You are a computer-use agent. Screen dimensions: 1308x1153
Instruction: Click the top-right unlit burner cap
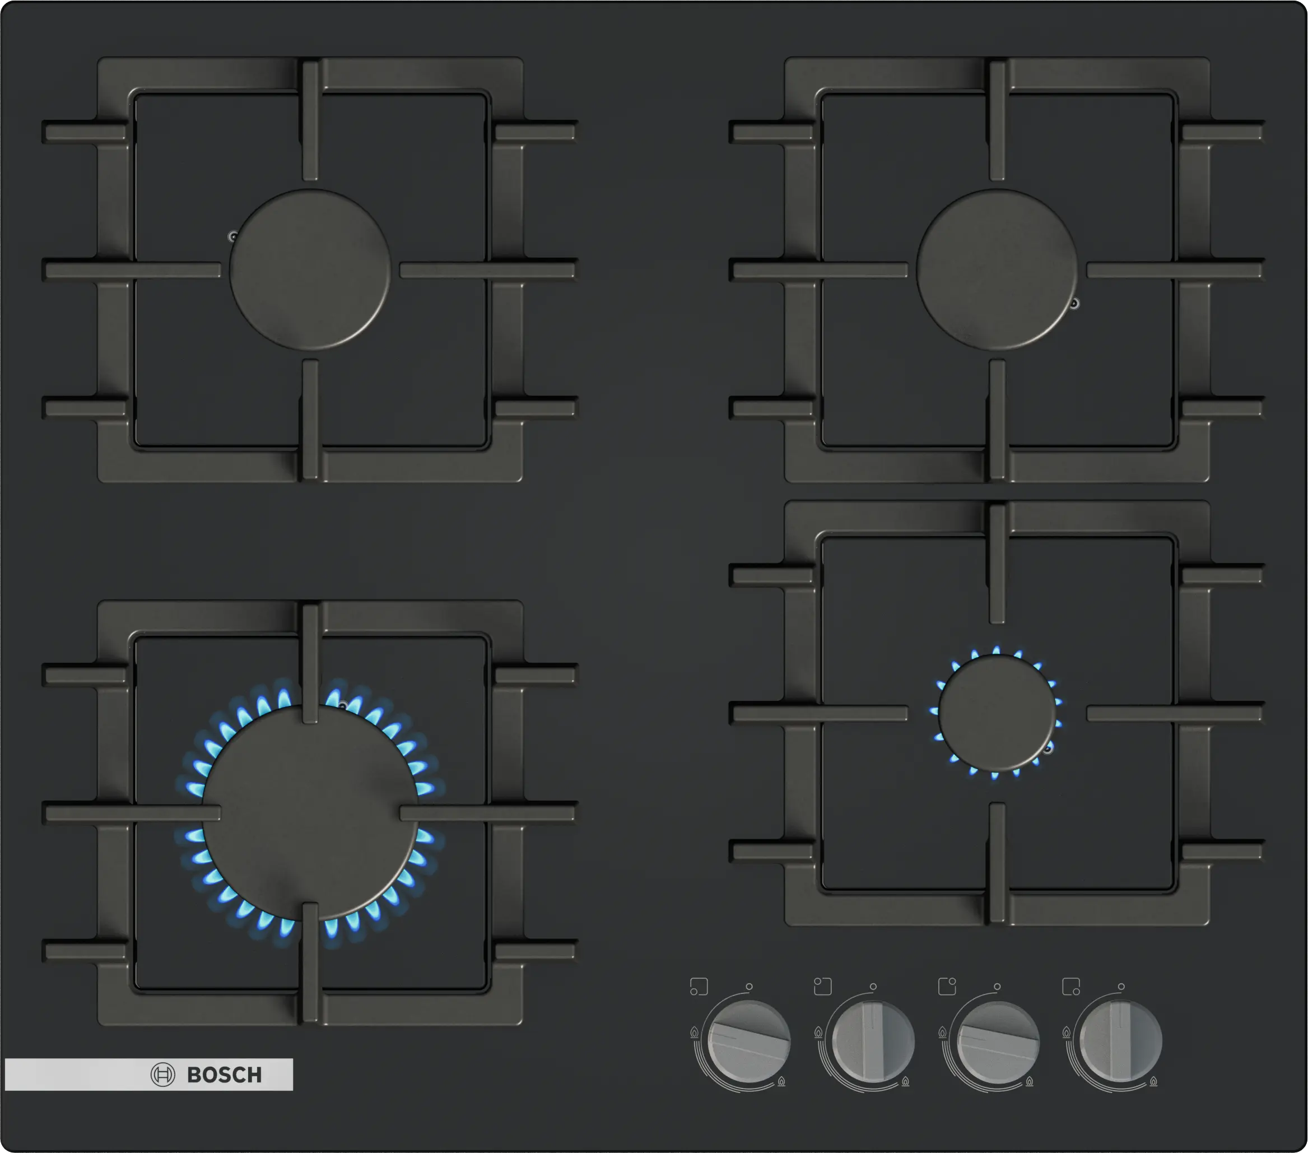coord(997,269)
